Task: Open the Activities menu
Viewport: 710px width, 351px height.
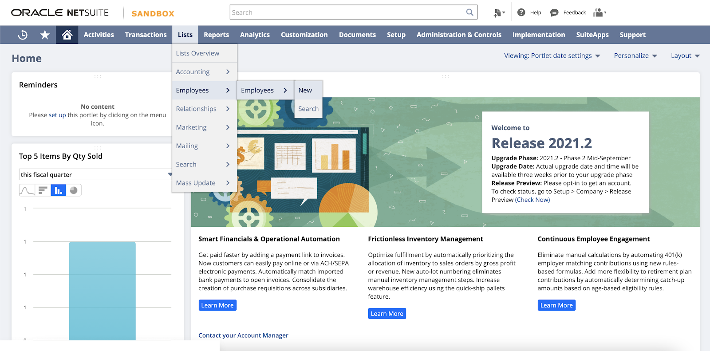Action: click(99, 35)
